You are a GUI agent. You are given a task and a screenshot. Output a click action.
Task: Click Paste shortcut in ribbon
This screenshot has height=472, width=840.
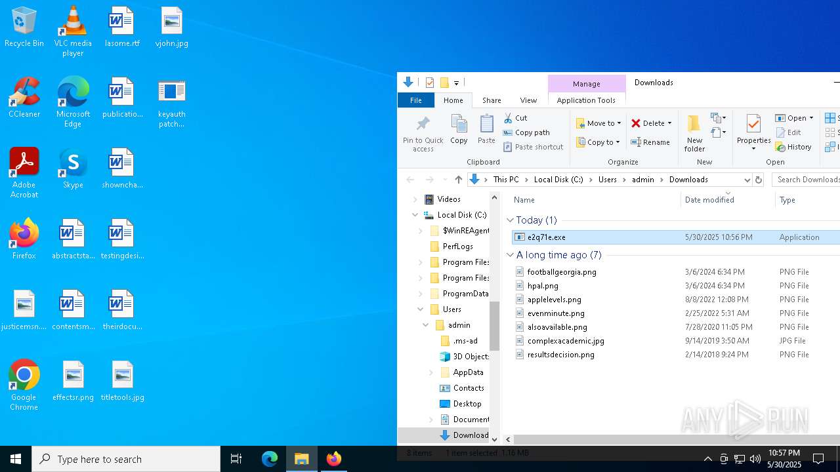click(534, 147)
